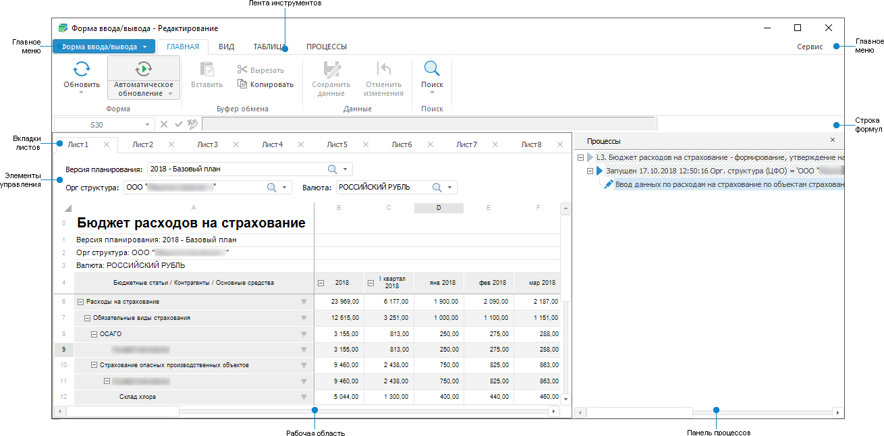This screenshot has width=884, height=436.
Task: Switch to the Лист7 sheet tab
Action: tap(466, 144)
